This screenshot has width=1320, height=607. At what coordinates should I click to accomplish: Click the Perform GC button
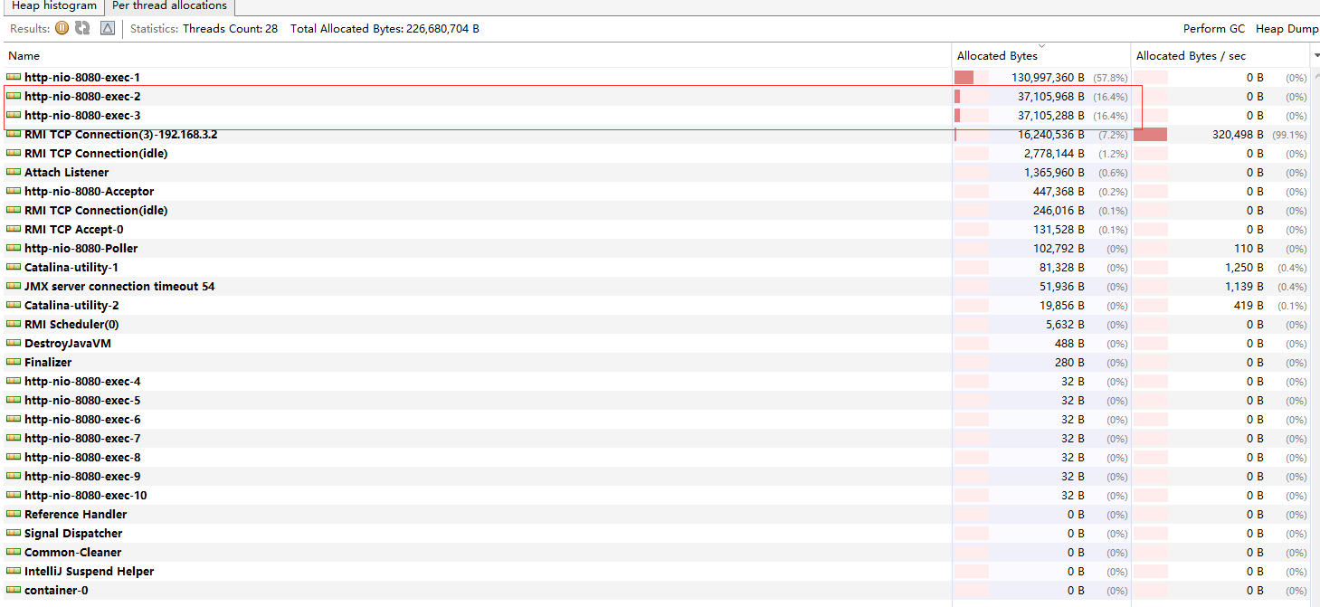(1214, 28)
